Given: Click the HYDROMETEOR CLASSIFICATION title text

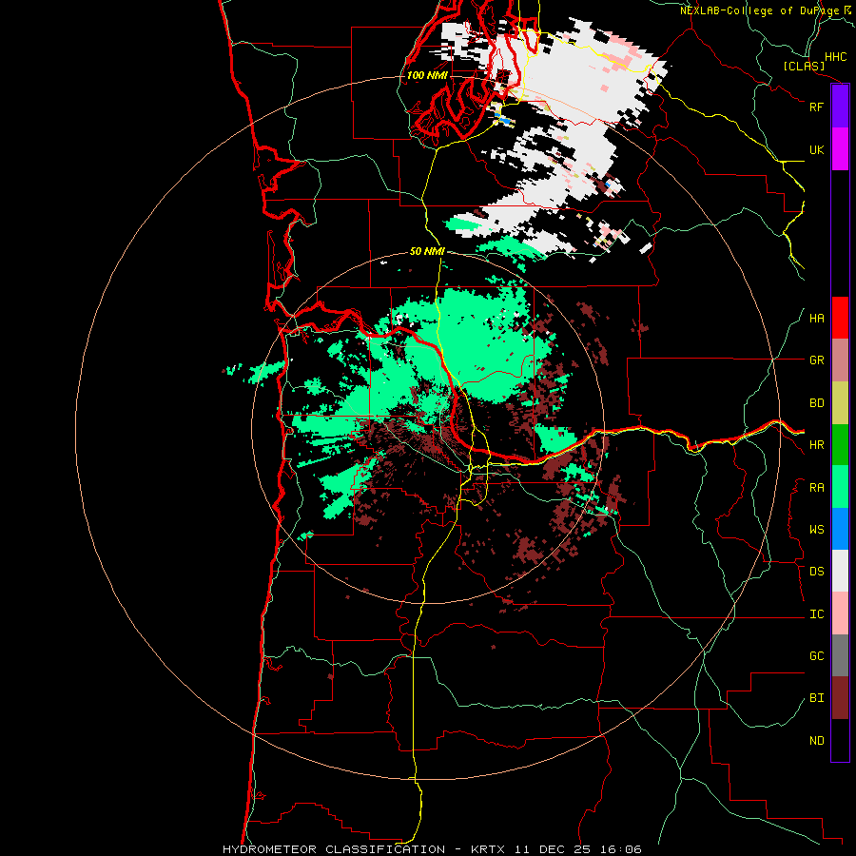Looking at the screenshot, I should click(334, 849).
